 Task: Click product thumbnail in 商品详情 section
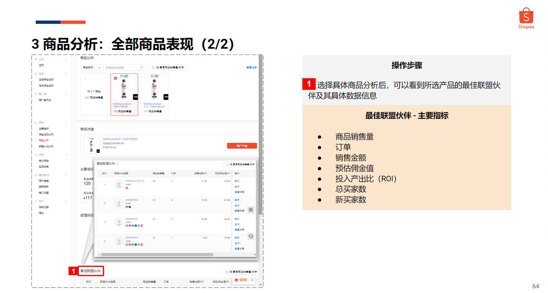(92, 145)
